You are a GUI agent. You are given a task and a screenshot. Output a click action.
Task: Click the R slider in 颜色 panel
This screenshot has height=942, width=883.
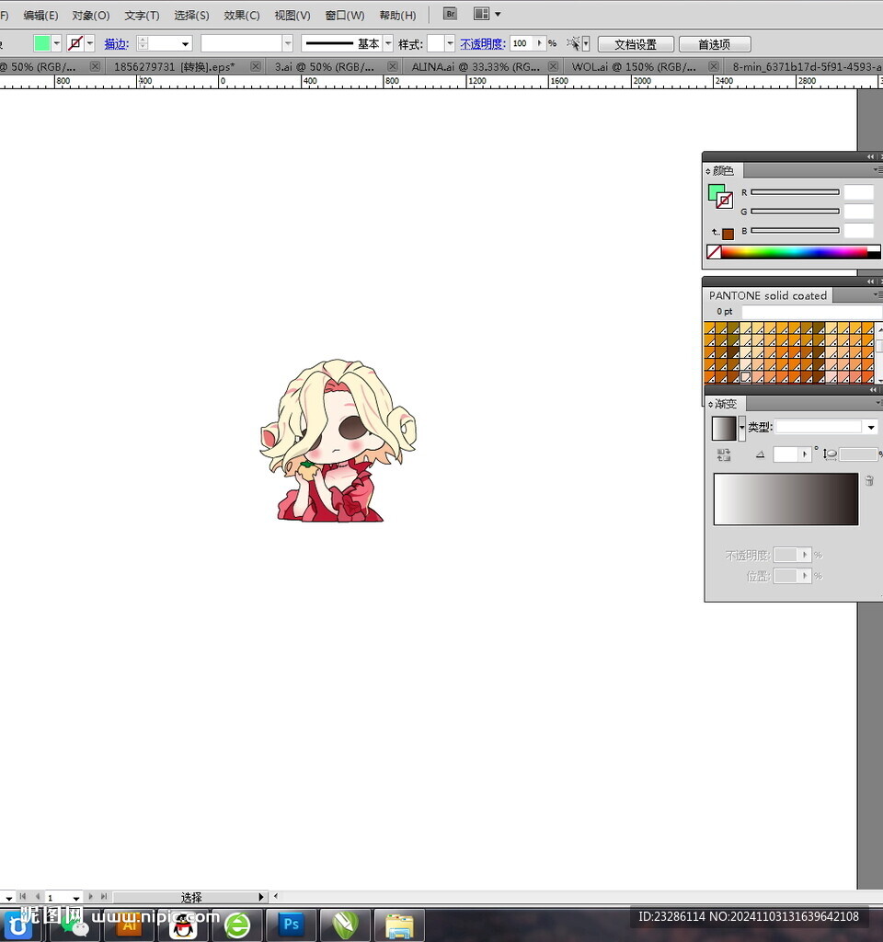tap(795, 192)
